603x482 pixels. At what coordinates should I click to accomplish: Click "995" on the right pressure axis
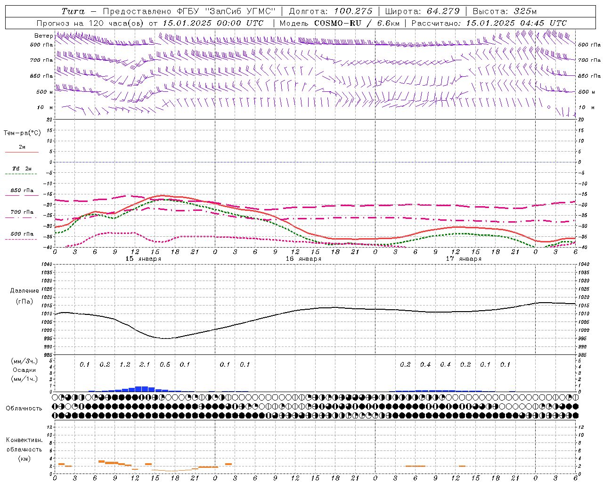[x=582, y=338]
